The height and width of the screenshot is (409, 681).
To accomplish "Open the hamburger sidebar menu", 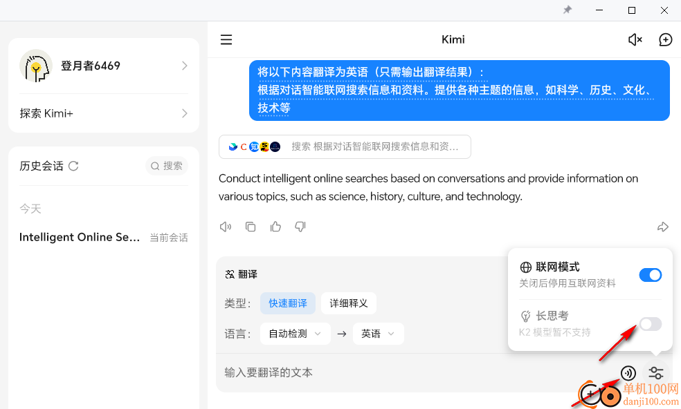I will pyautogui.click(x=226, y=40).
